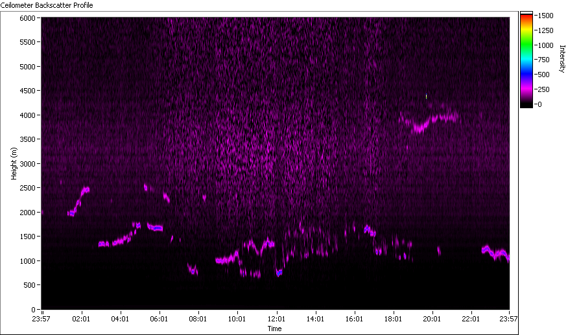Click the yellow-green spike near 4400 m

click(427, 97)
